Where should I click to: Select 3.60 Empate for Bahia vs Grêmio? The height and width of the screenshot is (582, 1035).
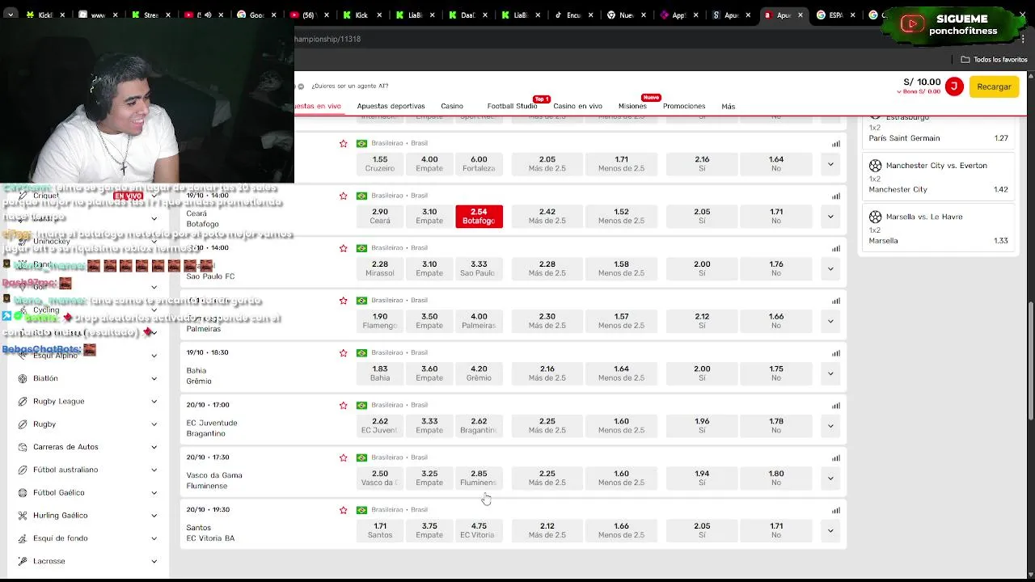[429, 373]
